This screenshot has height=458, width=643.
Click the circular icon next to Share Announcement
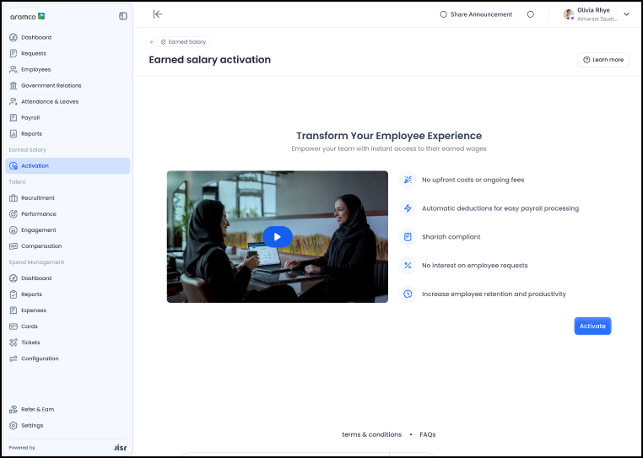[530, 14]
